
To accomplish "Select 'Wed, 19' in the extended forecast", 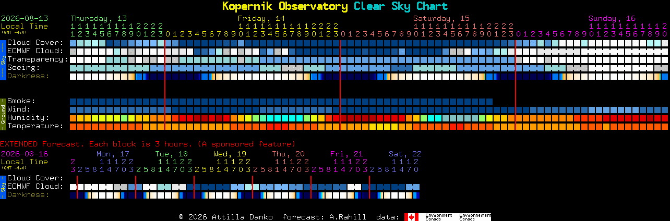I will (230, 154).
